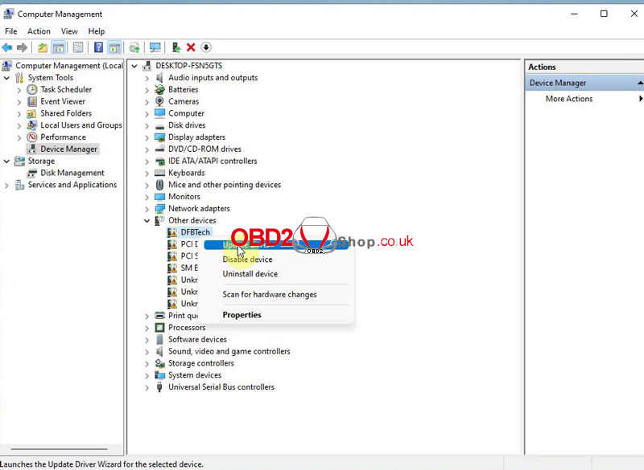
Task: Open More Actions in Actions pane
Action: tap(568, 99)
